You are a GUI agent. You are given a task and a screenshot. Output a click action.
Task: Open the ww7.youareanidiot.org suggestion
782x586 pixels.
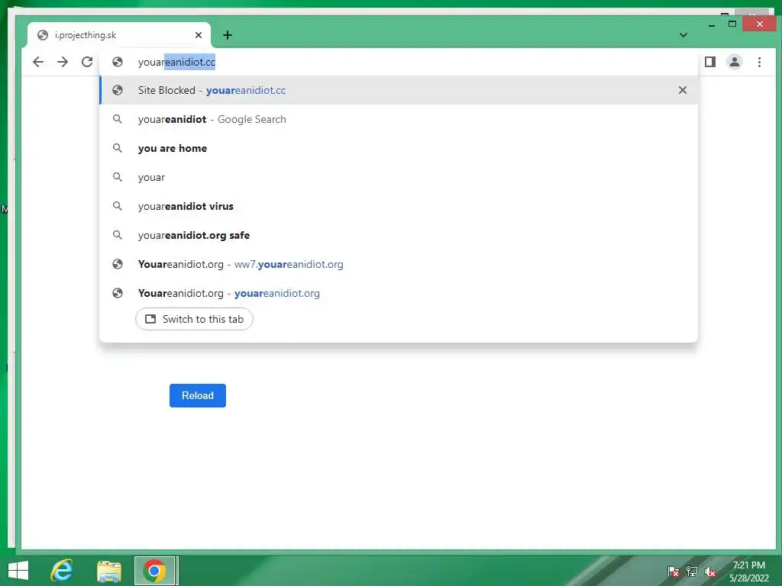point(399,264)
